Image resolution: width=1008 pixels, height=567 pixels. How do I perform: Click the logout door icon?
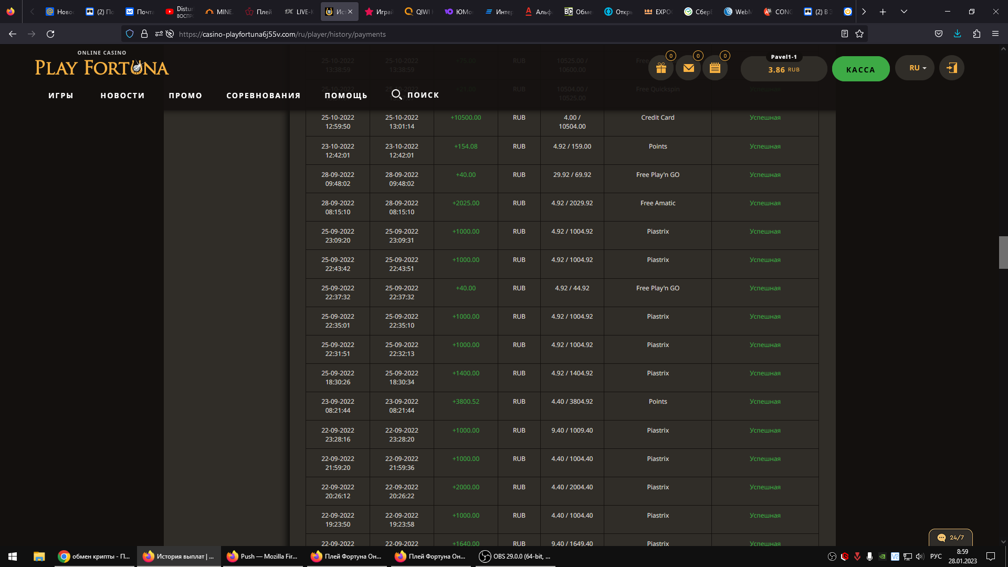(951, 68)
